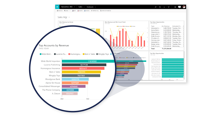Viewport: 218px width, 122px height.
Task: Click the Save As toolbar button
Action: [60, 11]
